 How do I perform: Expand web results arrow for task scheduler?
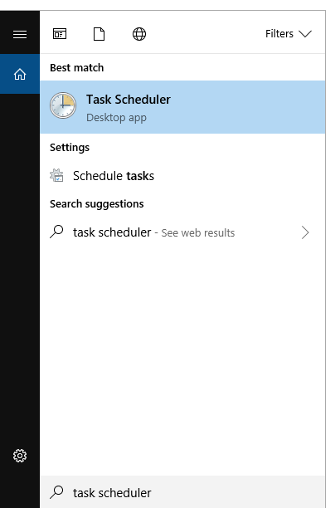click(305, 232)
